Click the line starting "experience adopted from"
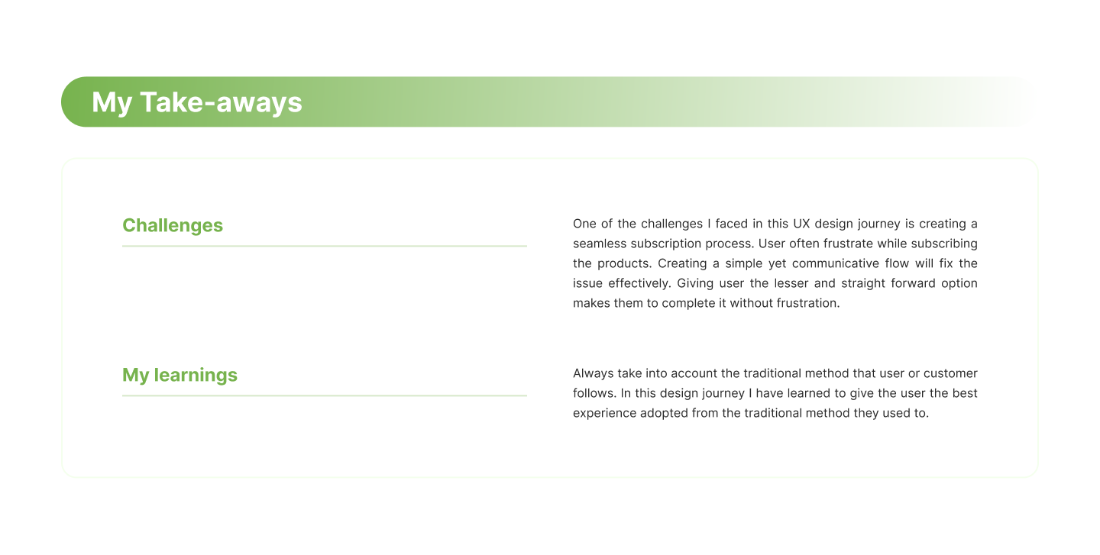Viewport: 1100px width, 555px height. tap(751, 413)
